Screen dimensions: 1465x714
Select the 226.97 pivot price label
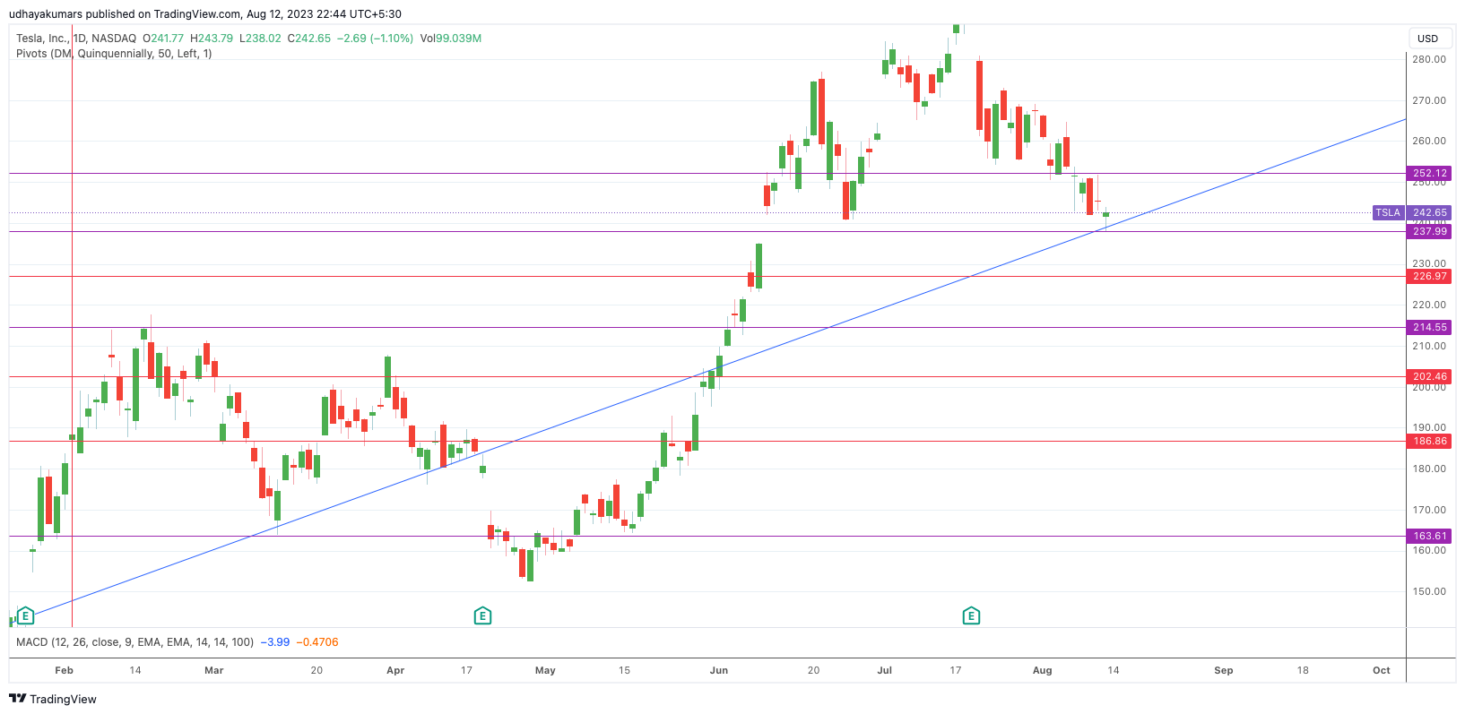[x=1429, y=276]
